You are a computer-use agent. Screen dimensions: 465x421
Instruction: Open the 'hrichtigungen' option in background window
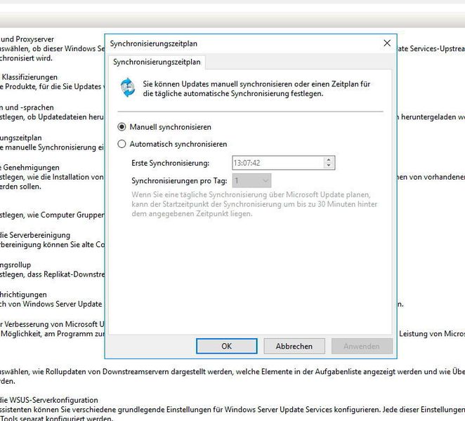coord(23,295)
